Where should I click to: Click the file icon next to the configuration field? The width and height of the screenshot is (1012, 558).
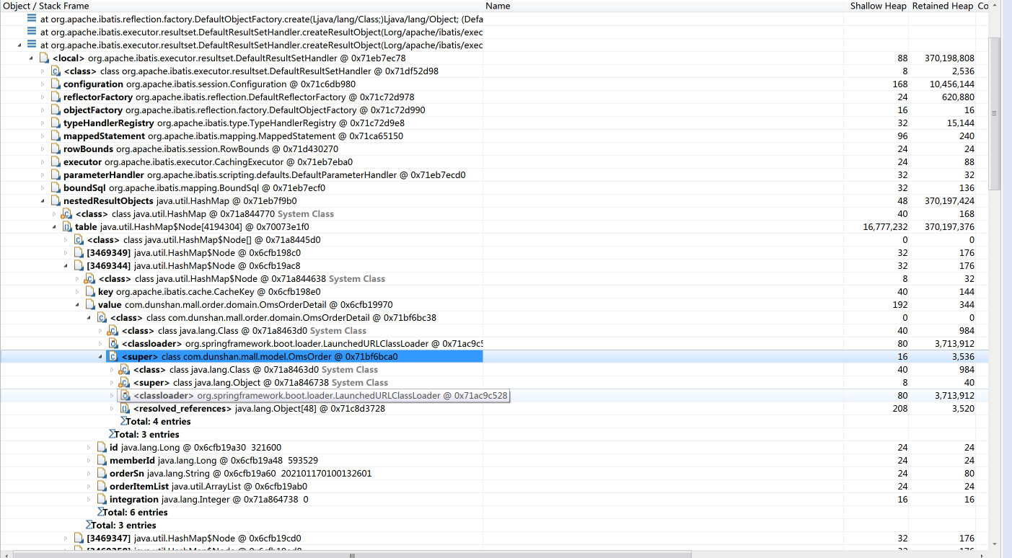56,84
